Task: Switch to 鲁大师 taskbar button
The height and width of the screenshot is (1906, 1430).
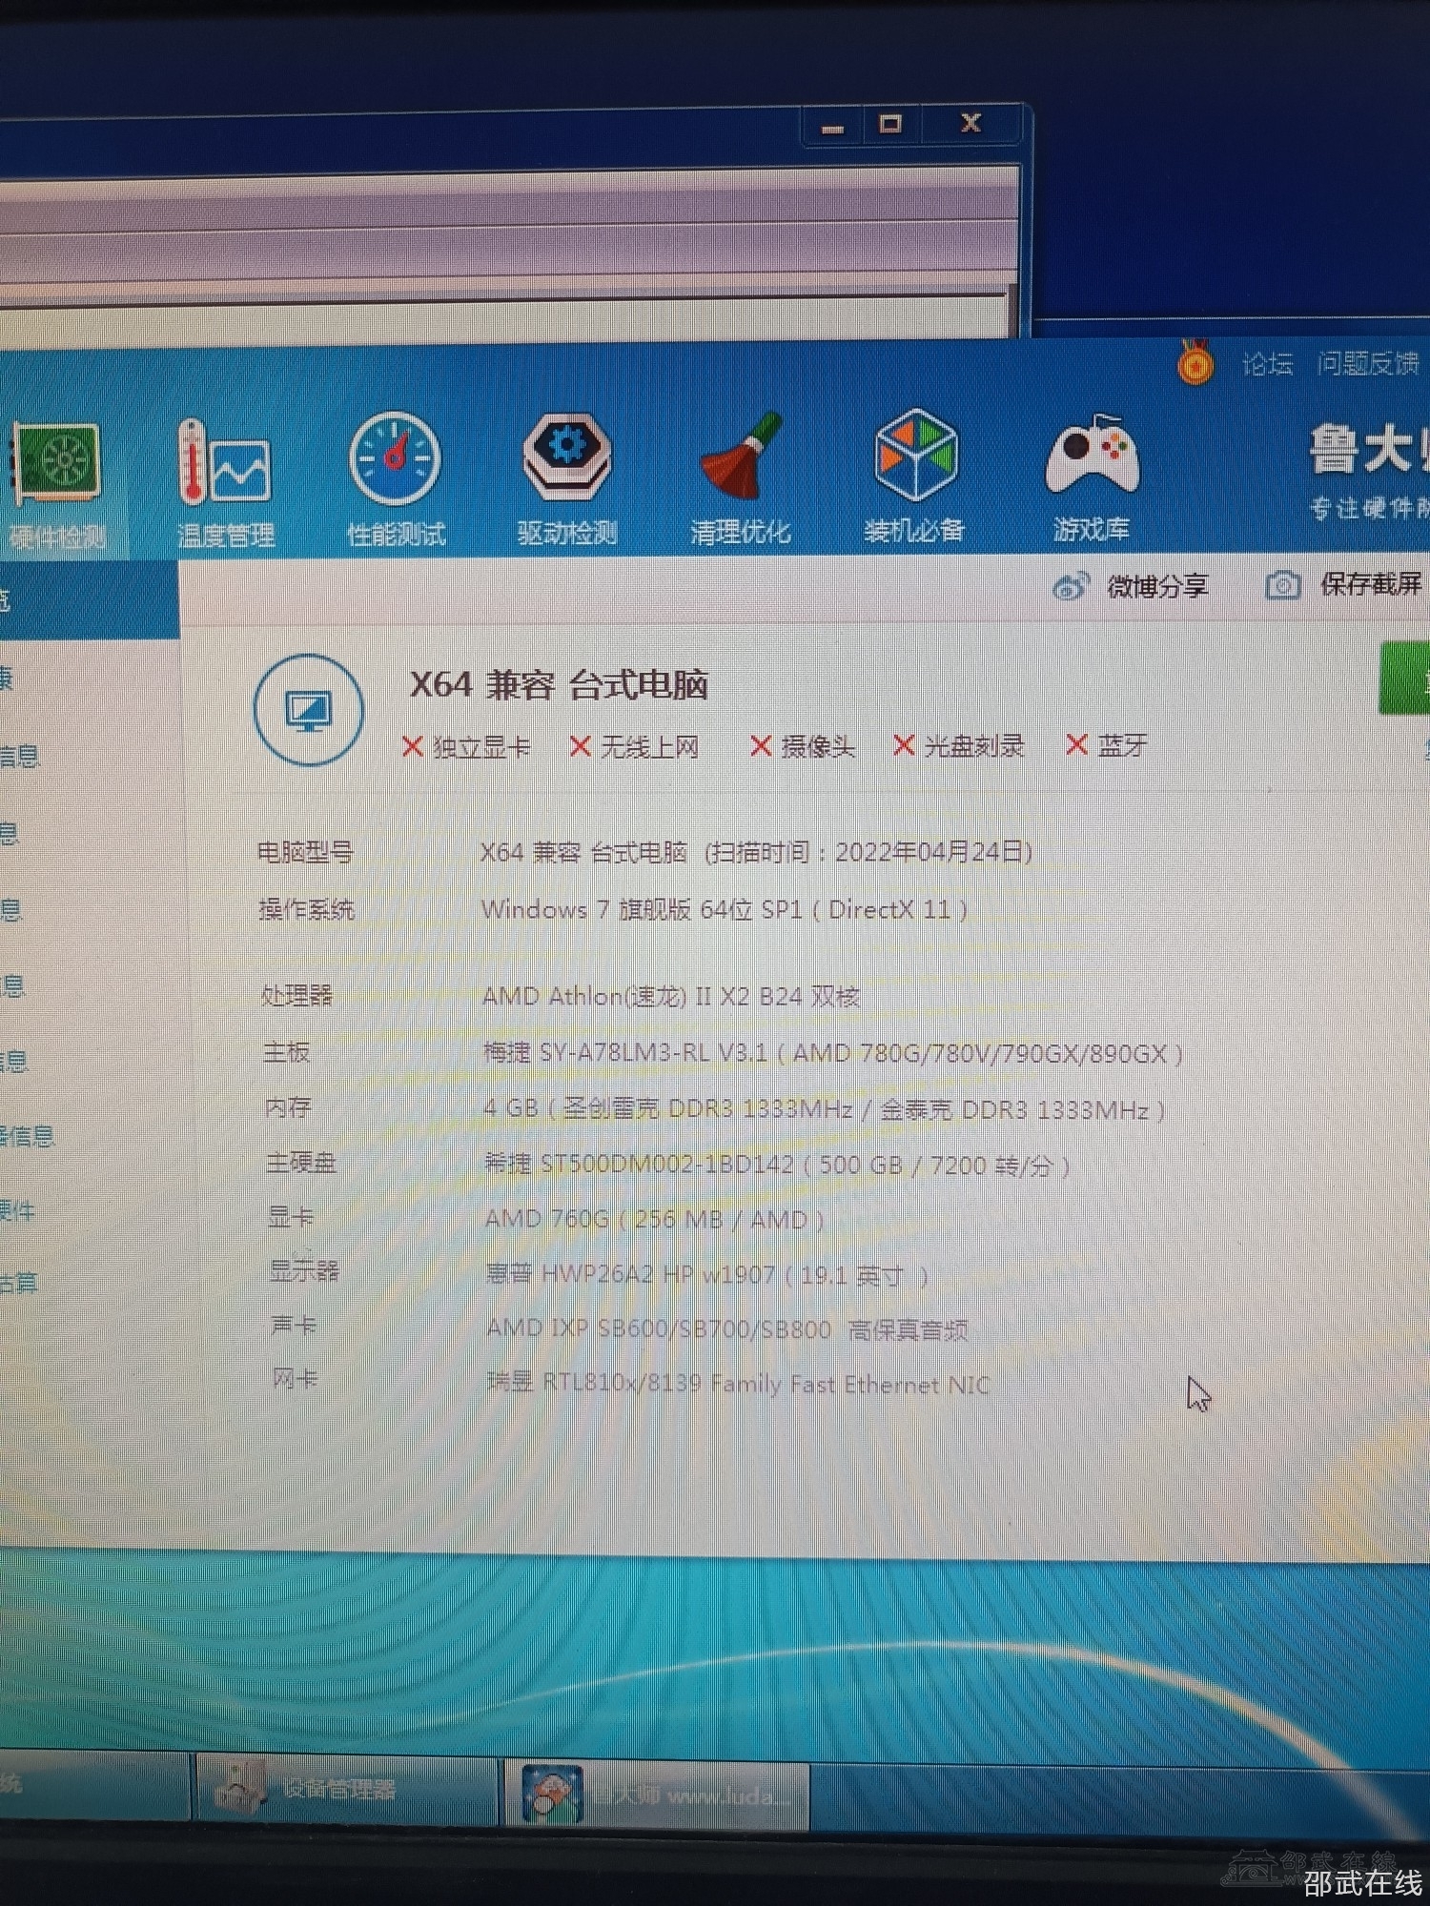Action: [656, 1794]
